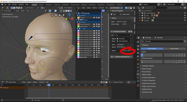Hide Head Meshes with its eye icon

185,13
